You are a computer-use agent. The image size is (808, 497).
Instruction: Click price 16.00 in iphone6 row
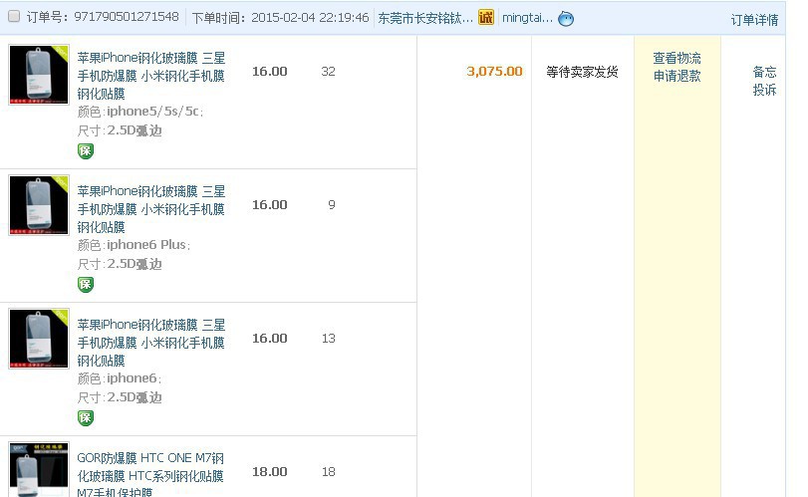(x=270, y=338)
